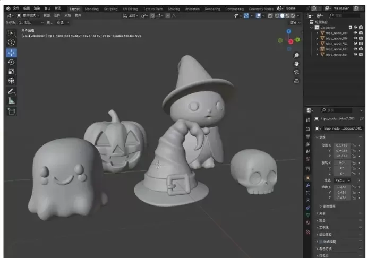Toggle the Collection exclude checkbox in outliner
This screenshot has width=367, height=258.
(349, 27)
